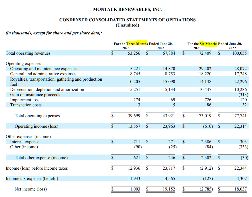Click income tax value 11,933

click(134, 179)
